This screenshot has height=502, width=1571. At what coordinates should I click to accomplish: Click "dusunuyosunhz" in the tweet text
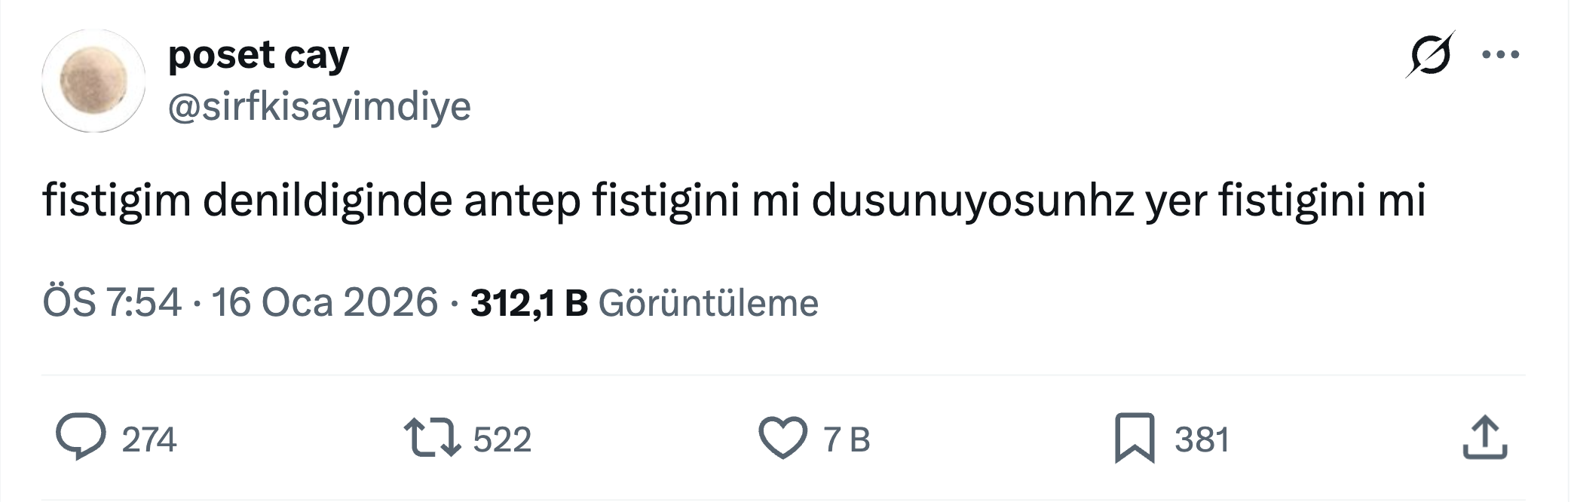click(x=972, y=201)
